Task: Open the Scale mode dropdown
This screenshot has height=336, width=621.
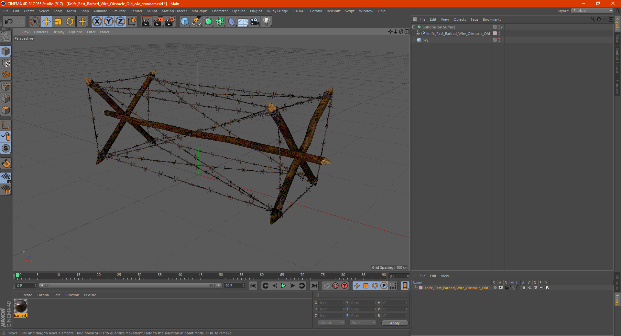Action: pyautogui.click(x=363, y=323)
